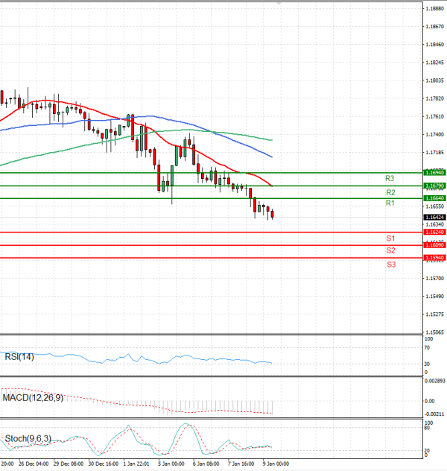Select the S1 support label

point(390,238)
